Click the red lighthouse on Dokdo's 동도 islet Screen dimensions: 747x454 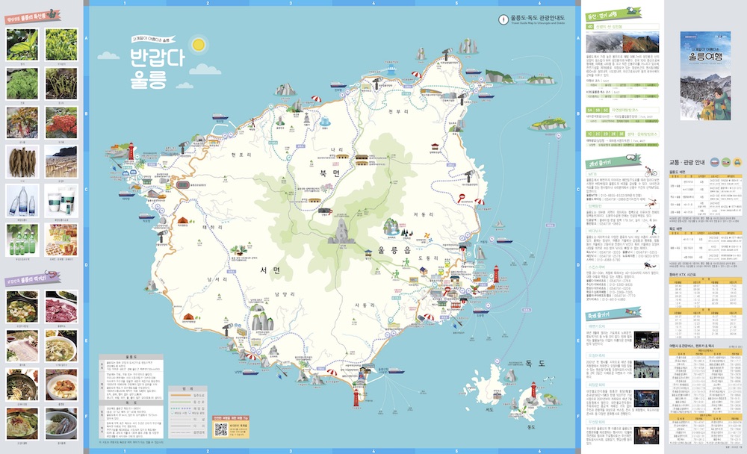click(533, 390)
